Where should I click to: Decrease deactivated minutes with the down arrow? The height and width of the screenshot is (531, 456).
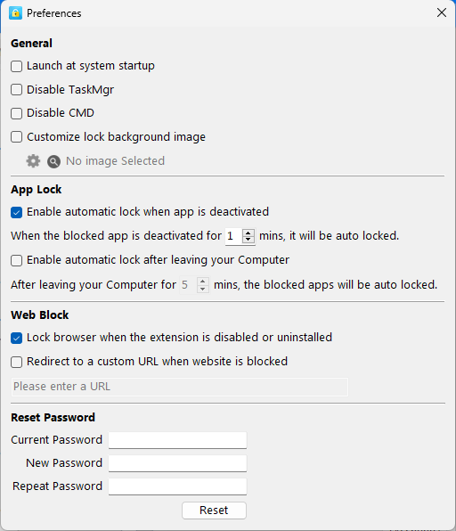[x=248, y=239]
